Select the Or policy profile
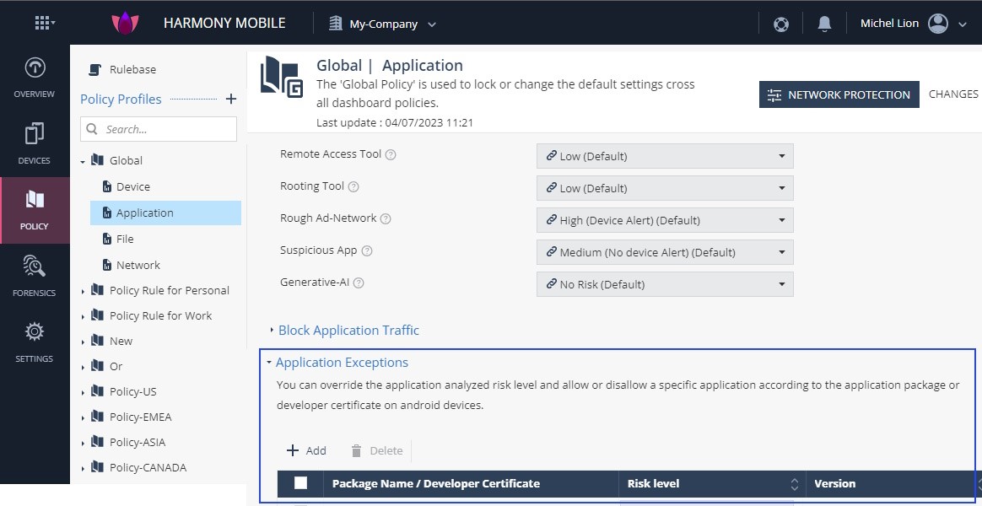The height and width of the screenshot is (506, 982). [x=116, y=366]
